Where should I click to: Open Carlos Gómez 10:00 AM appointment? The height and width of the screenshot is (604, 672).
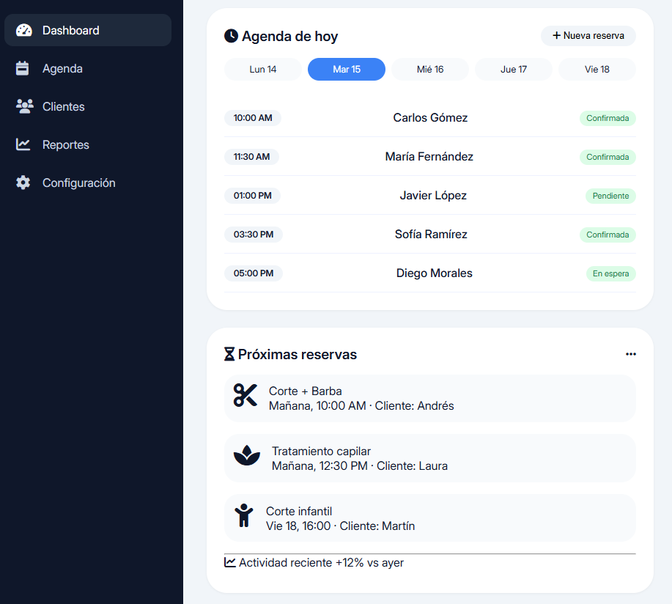coord(430,118)
